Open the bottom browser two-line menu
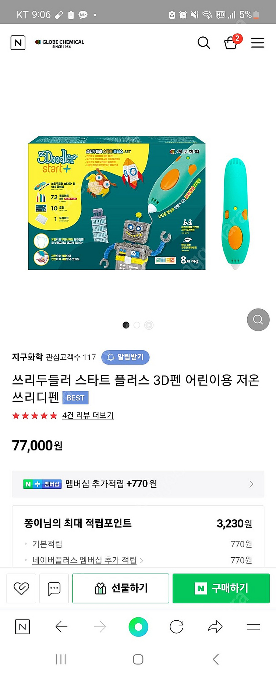 (x=254, y=627)
